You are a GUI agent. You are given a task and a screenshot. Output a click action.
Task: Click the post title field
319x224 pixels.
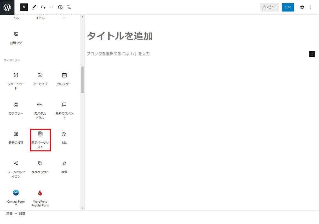click(x=120, y=36)
